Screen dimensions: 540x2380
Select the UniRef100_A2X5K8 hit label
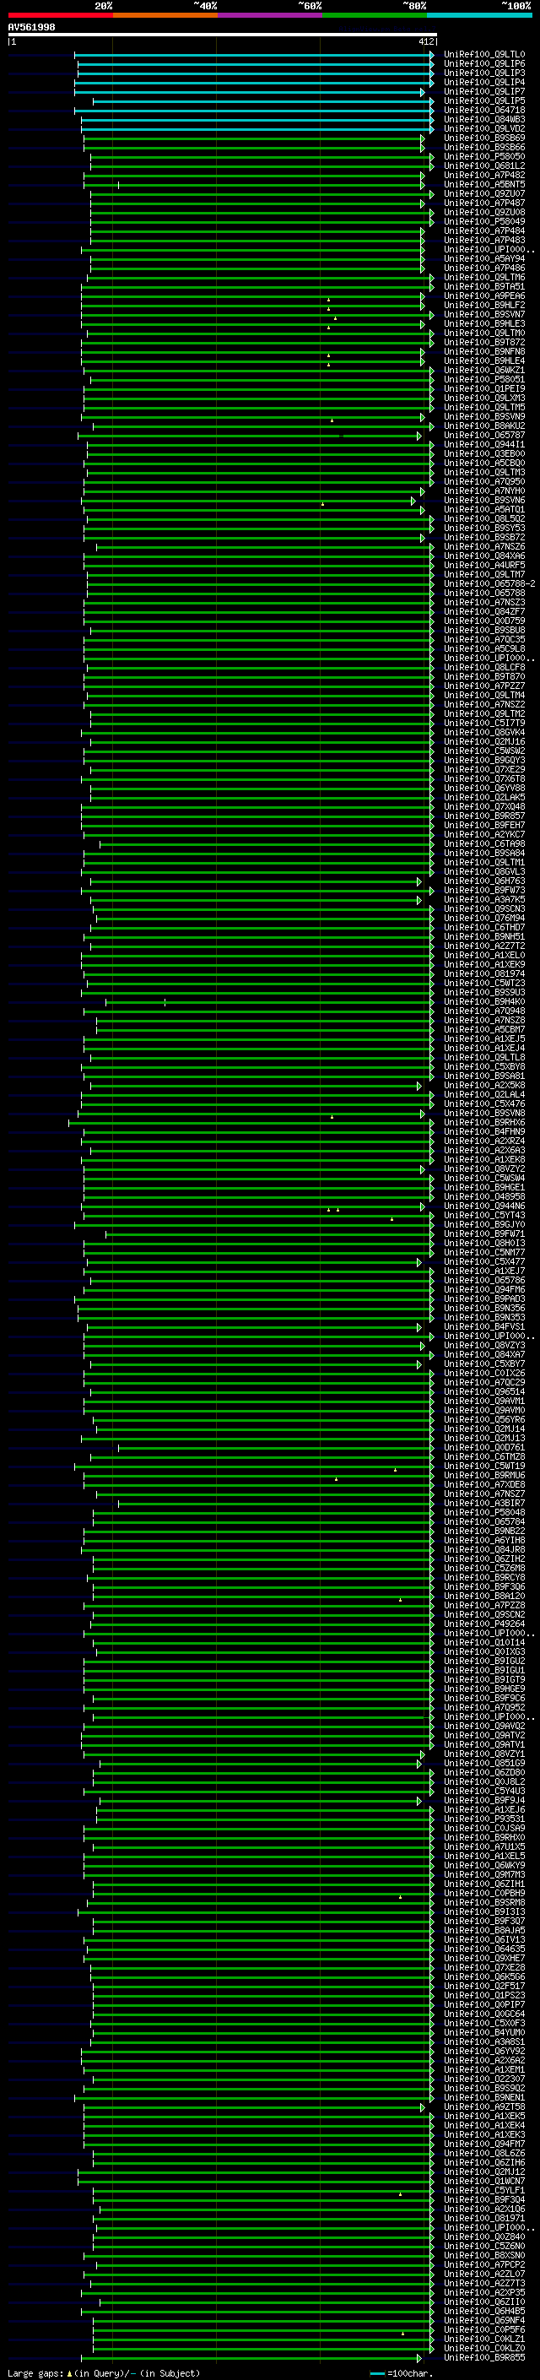483,1086
